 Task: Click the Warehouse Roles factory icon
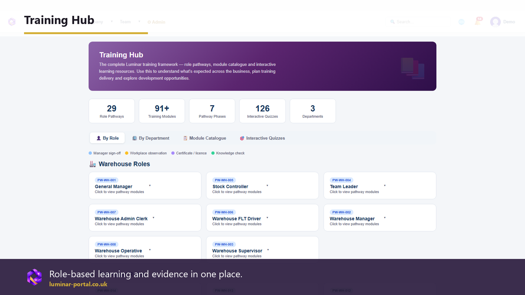pyautogui.click(x=93, y=164)
